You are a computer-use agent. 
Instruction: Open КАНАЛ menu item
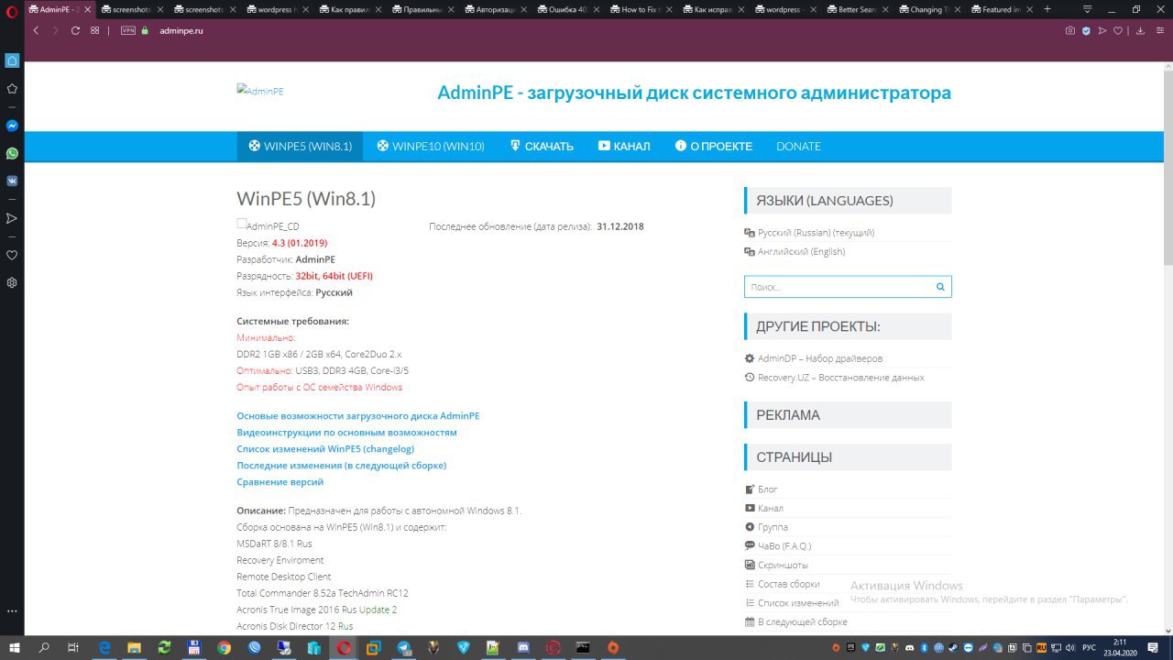pyautogui.click(x=624, y=146)
